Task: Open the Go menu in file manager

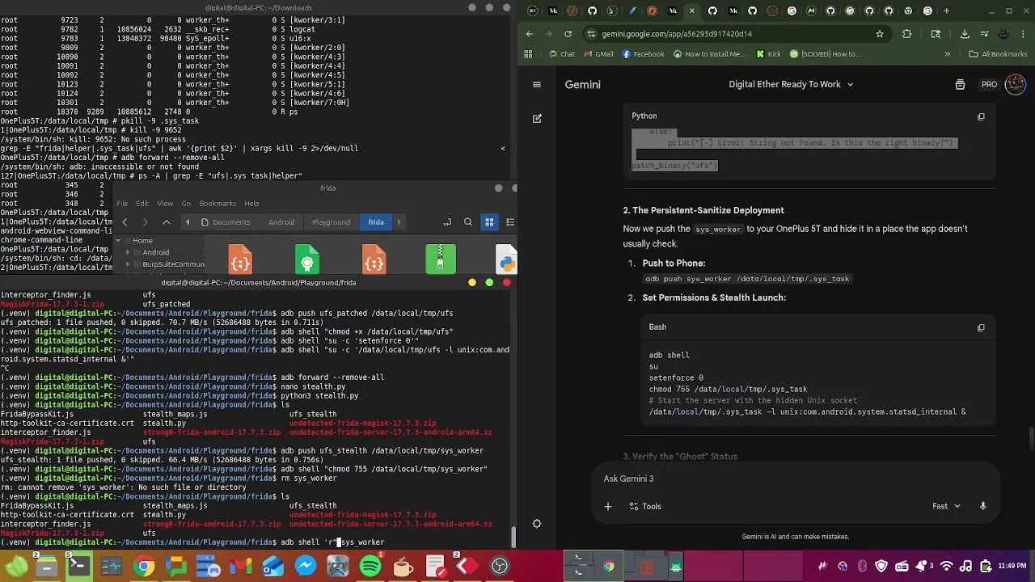Action: pyautogui.click(x=186, y=204)
